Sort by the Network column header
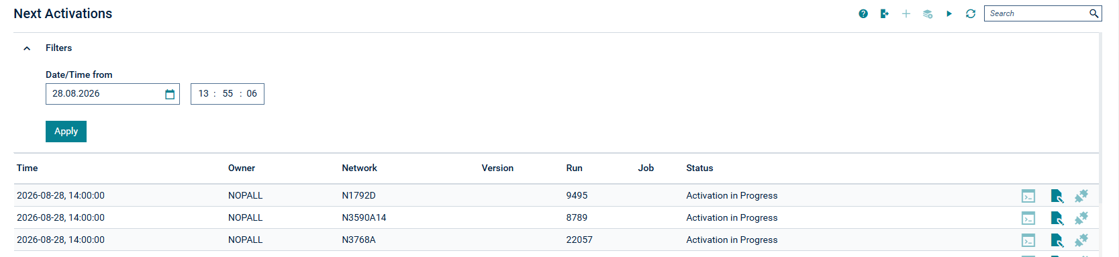The image size is (1119, 257). point(360,168)
